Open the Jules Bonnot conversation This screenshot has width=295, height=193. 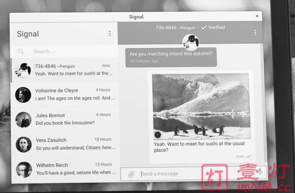click(65, 119)
